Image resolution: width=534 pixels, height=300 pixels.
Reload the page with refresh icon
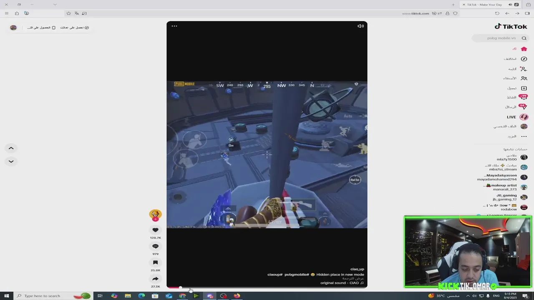click(x=497, y=13)
